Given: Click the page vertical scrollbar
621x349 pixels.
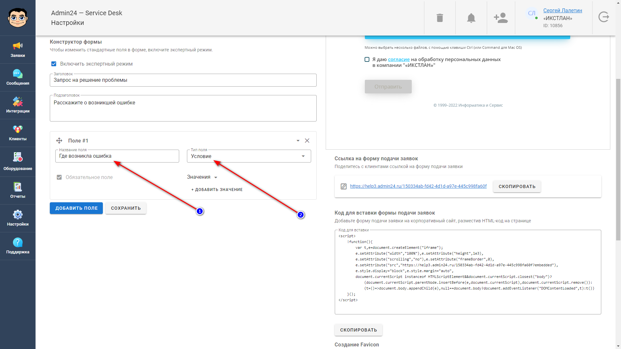Looking at the screenshot, I should (618, 160).
